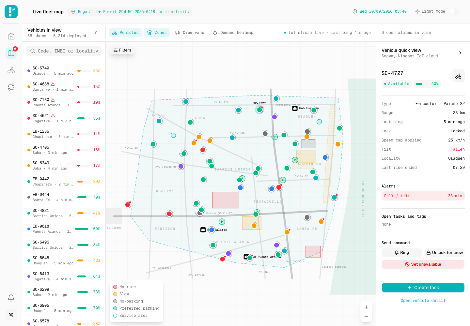
Task: Toggle the Zones map layer
Action: (x=157, y=33)
